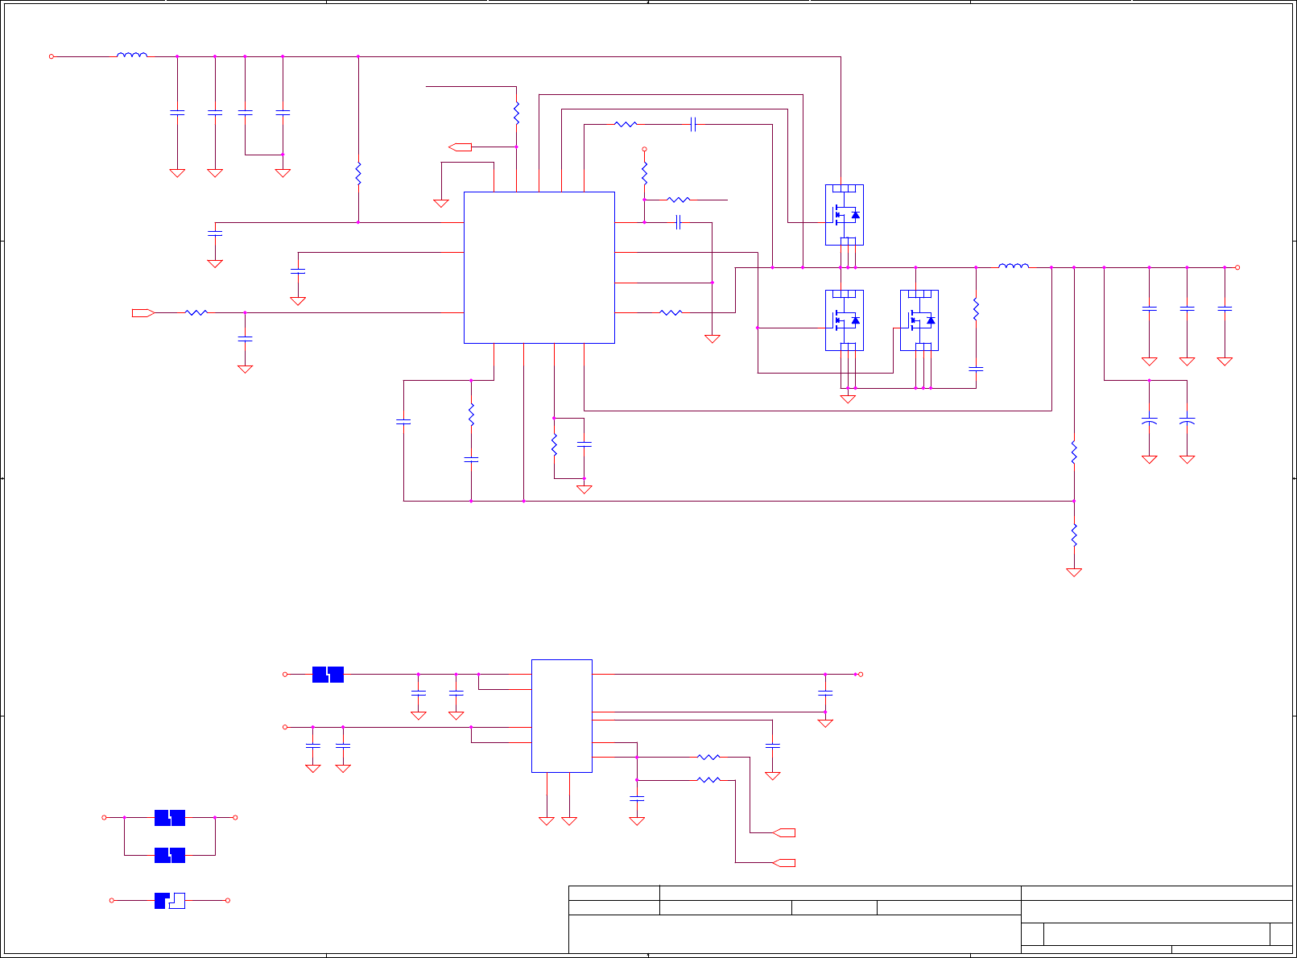This screenshot has width=1297, height=958.
Task: Select the input terminal circle before input inductor
Action: pos(52,56)
